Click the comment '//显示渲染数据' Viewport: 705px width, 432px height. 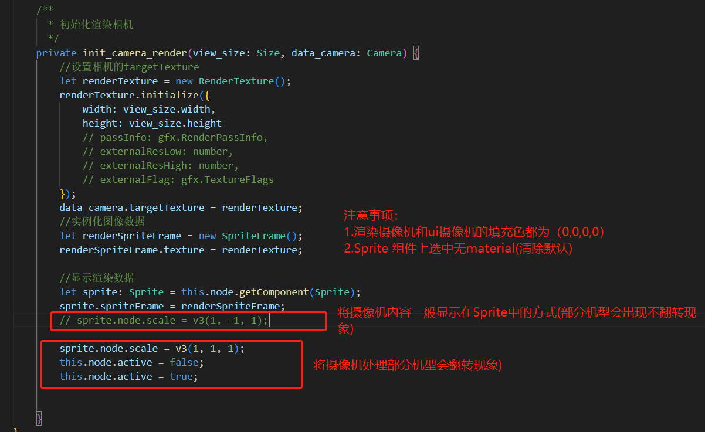96,278
